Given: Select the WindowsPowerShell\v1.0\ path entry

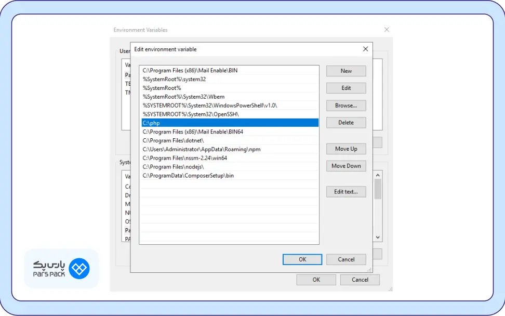Looking at the screenshot, I should [x=229, y=105].
